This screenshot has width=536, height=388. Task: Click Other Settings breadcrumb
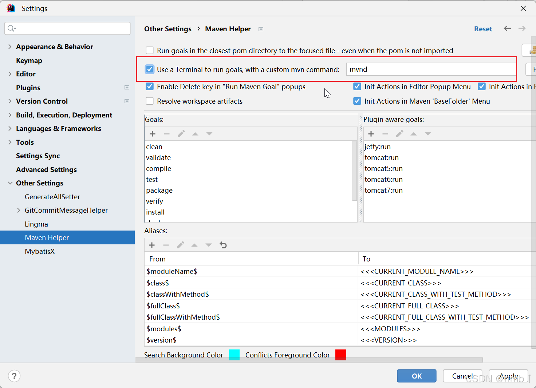pyautogui.click(x=168, y=29)
